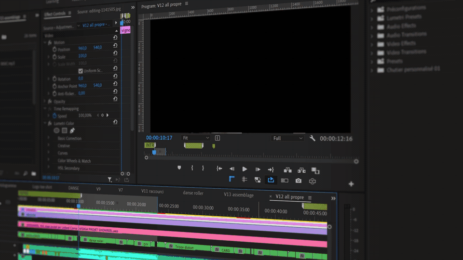Click the Extract button
This screenshot has height=260, width=463.
[301, 170]
